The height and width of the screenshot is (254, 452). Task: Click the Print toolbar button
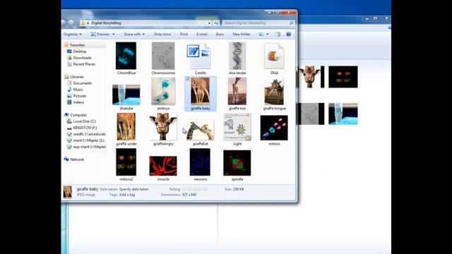[184, 35]
